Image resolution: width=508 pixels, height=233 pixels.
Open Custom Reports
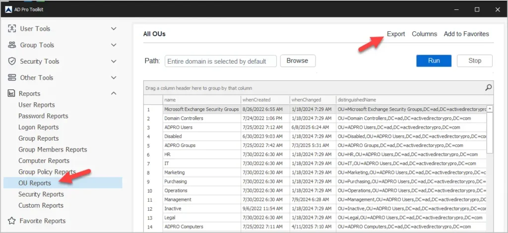pyautogui.click(x=41, y=205)
